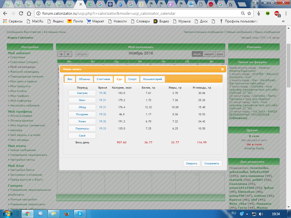The width and height of the screenshot is (291, 218).
Task: Open the Своё custom period
Action: click(82, 135)
